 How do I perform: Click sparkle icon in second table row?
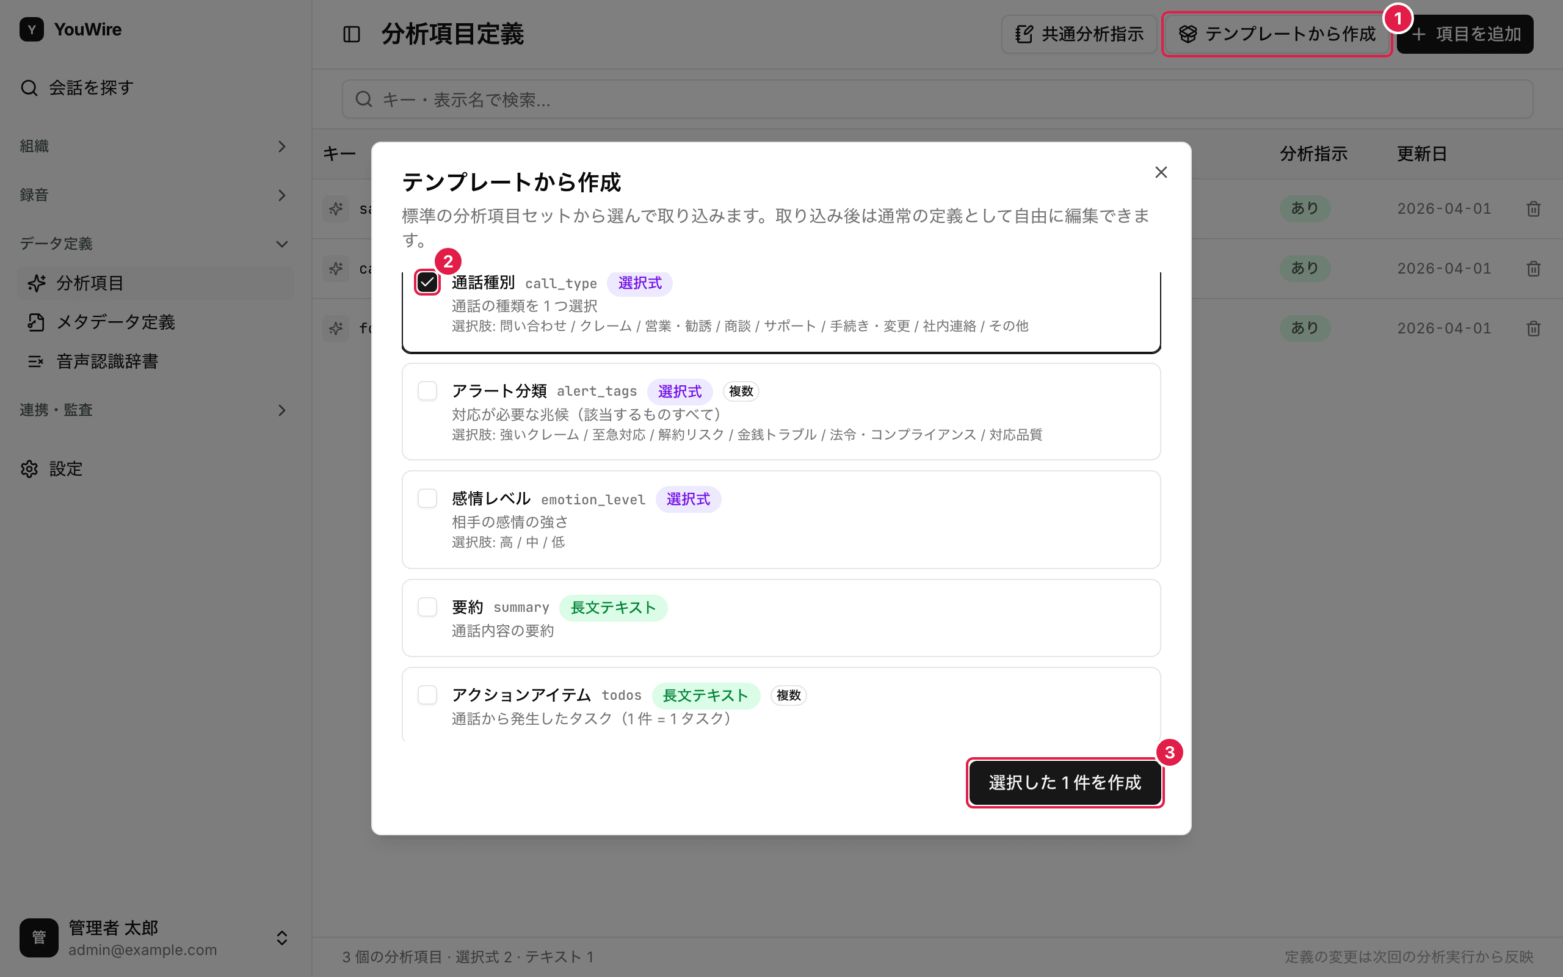click(336, 268)
